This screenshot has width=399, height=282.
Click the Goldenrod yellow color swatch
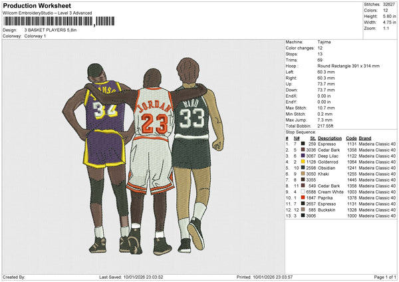[x=303, y=162]
